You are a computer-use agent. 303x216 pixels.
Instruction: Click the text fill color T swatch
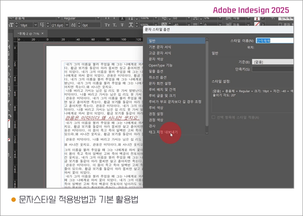[x=257, y=19]
